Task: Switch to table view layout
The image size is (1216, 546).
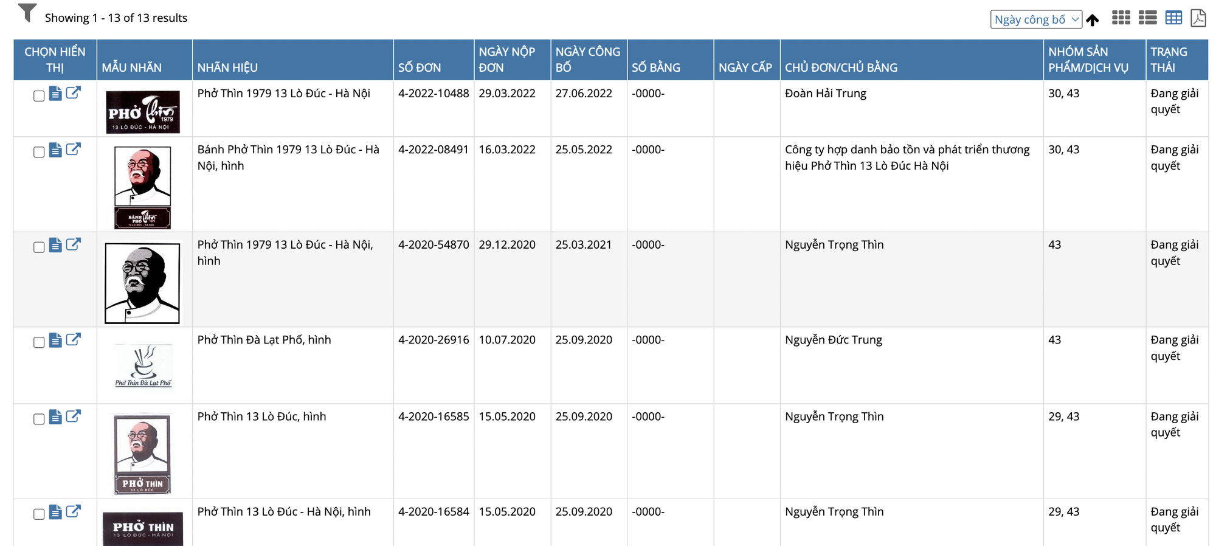Action: tap(1173, 18)
